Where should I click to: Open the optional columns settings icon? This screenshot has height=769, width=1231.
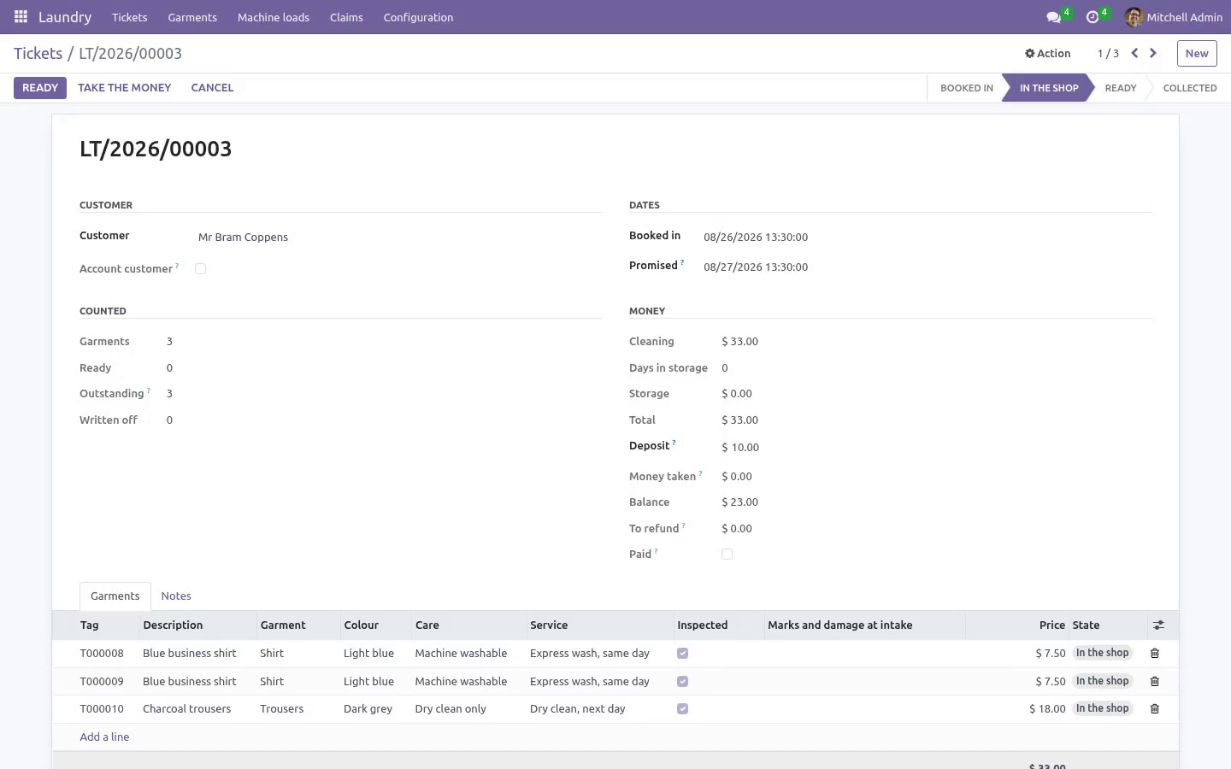click(1158, 625)
